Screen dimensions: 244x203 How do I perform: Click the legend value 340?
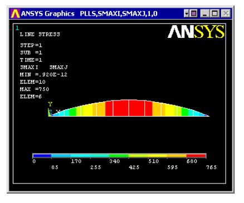[x=115, y=161]
